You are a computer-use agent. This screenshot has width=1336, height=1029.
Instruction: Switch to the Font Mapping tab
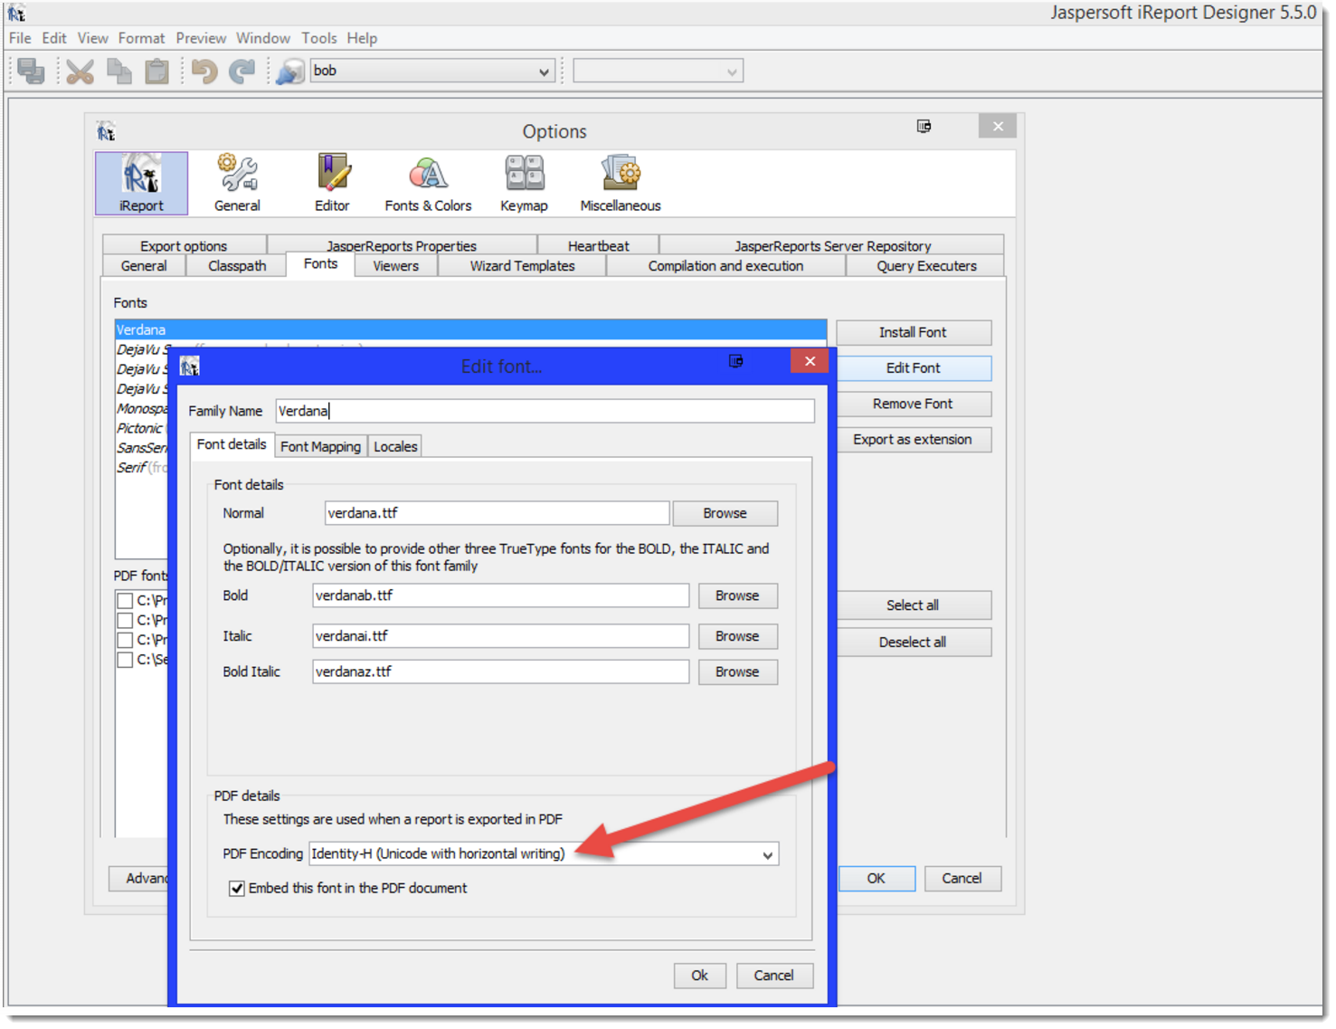[321, 447]
